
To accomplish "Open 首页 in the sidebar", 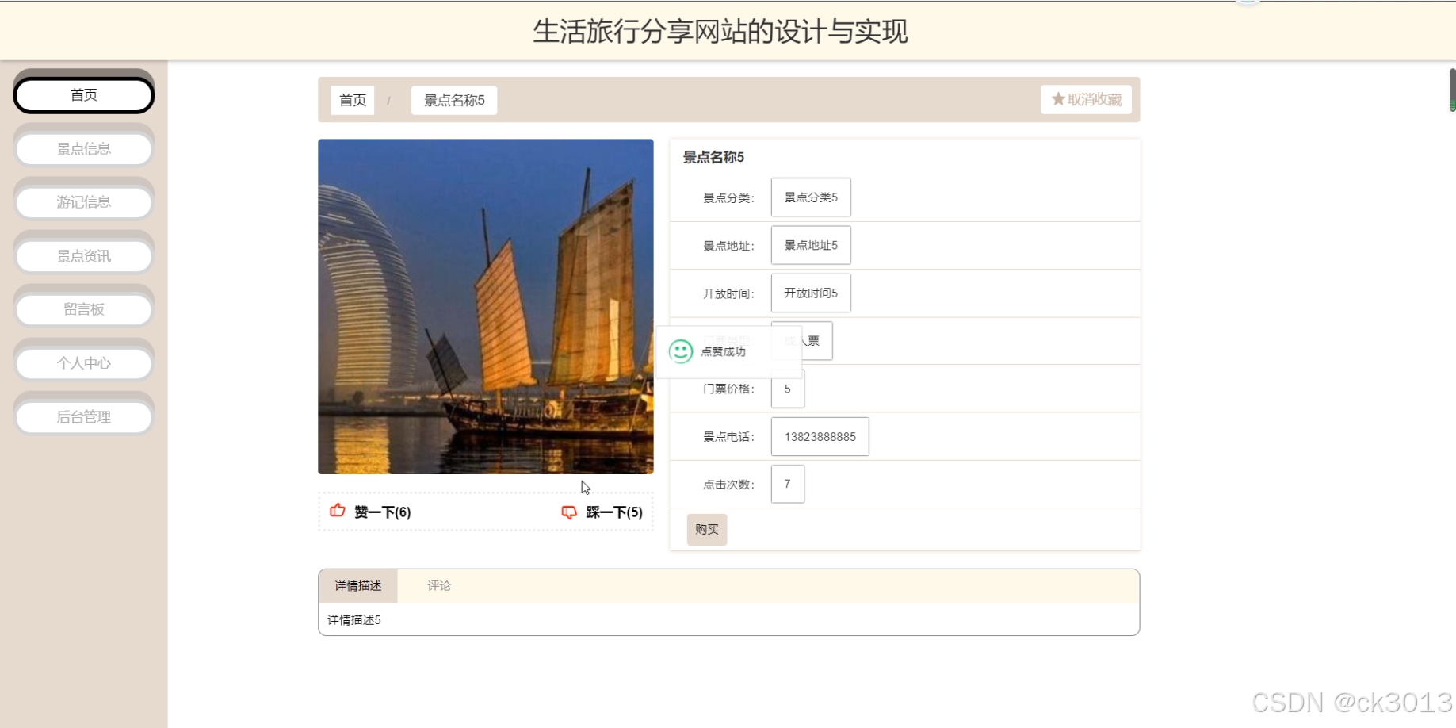I will 84,95.
